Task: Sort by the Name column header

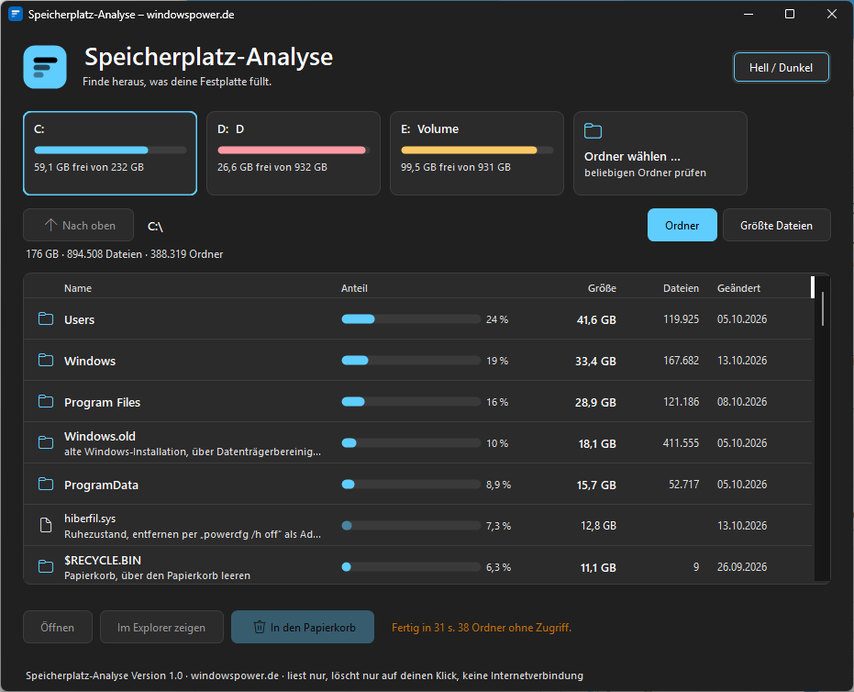Action: [78, 288]
